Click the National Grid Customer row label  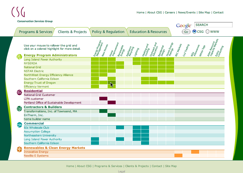pos(39,95)
